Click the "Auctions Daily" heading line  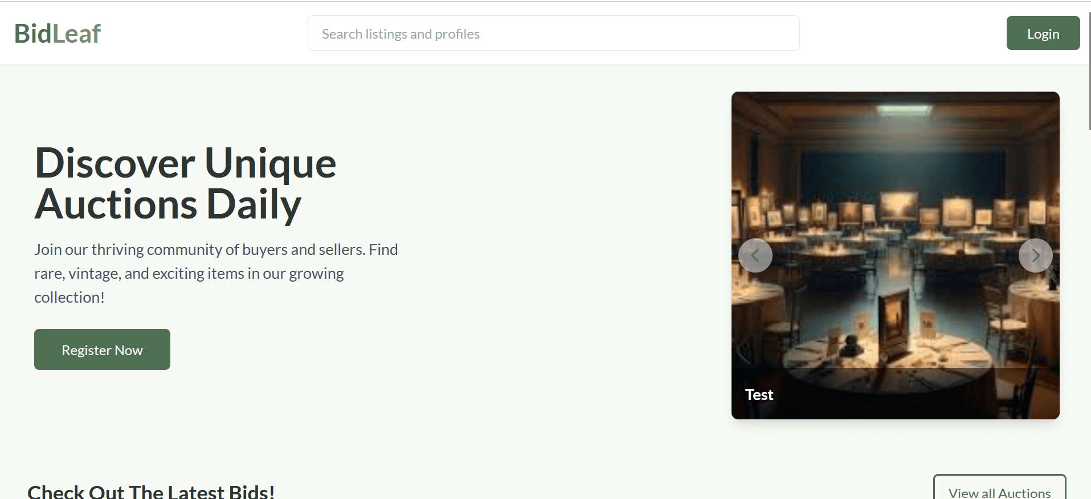[168, 204]
